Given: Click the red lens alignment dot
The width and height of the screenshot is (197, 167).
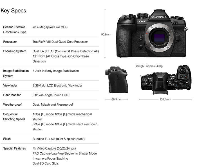Looking at the screenshot, I should [147, 33].
